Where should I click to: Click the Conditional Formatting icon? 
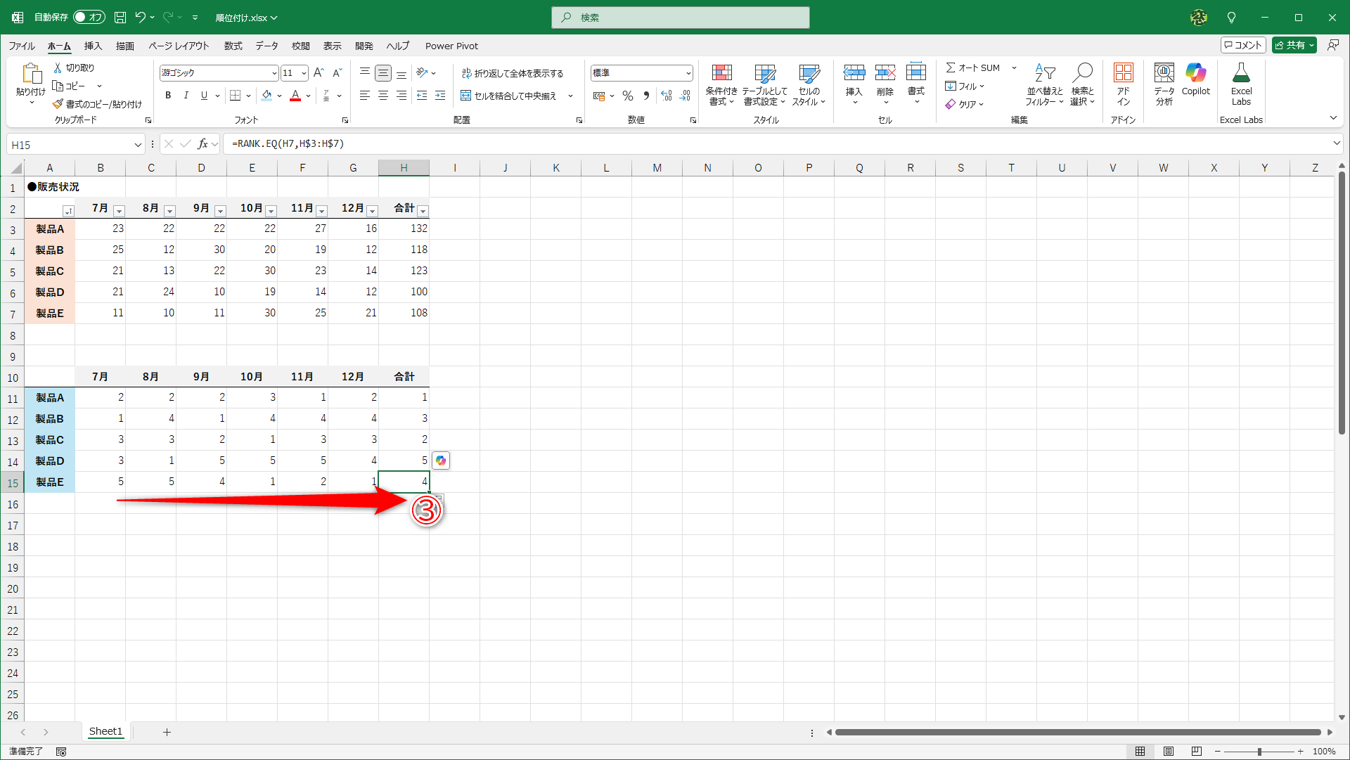tap(721, 73)
